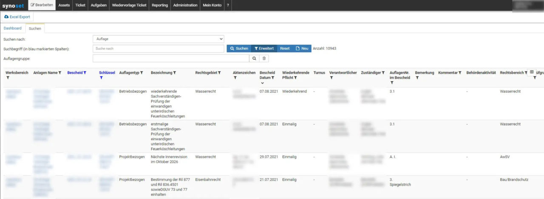Open the Assets menu
Viewport: 544px width, 199px height.
pyautogui.click(x=64, y=5)
